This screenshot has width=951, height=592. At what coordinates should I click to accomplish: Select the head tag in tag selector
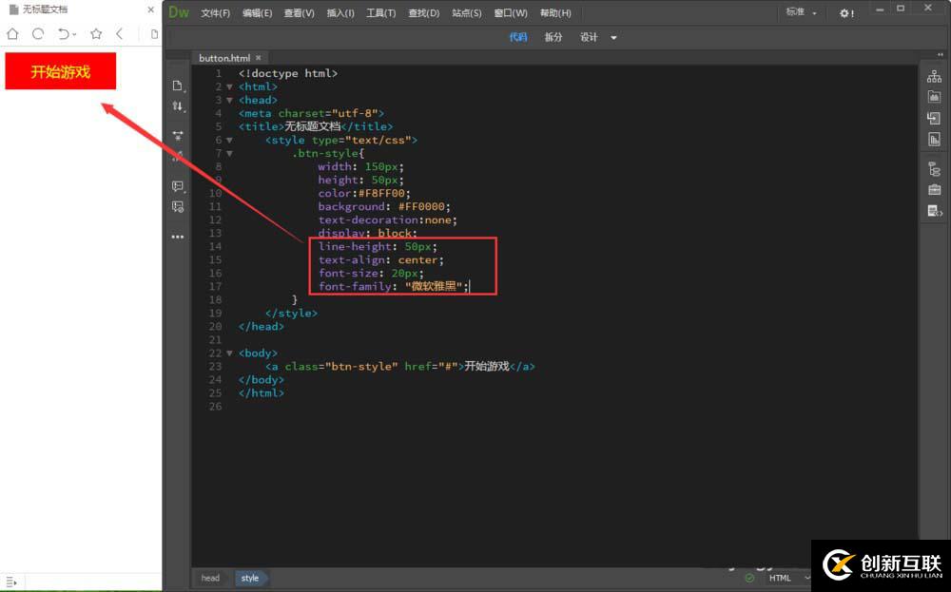(210, 578)
